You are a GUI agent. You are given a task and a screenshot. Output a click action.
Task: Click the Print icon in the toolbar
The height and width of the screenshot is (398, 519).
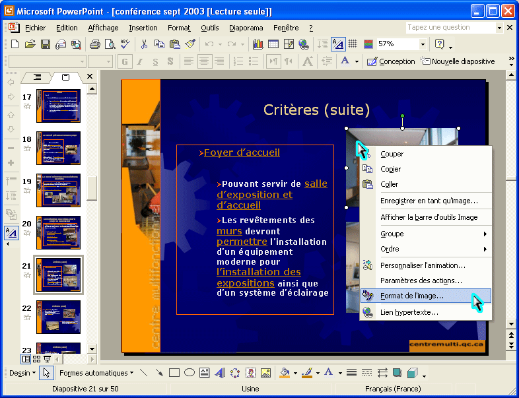[x=95, y=44]
